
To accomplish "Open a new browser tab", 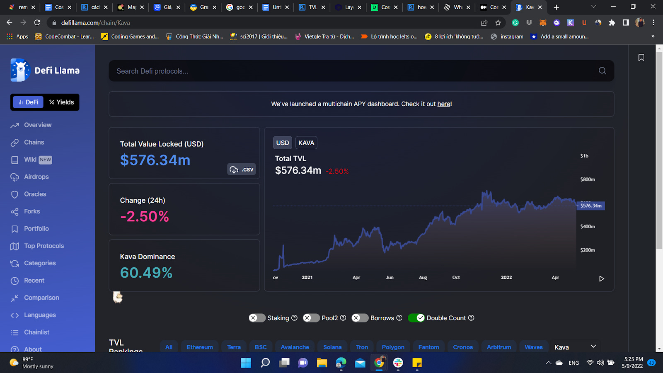I will click(x=557, y=7).
